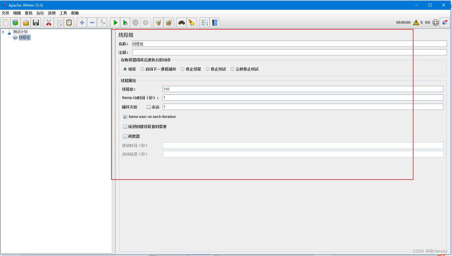
Task: Select 测试计划 in the tree
Action: [x=20, y=32]
